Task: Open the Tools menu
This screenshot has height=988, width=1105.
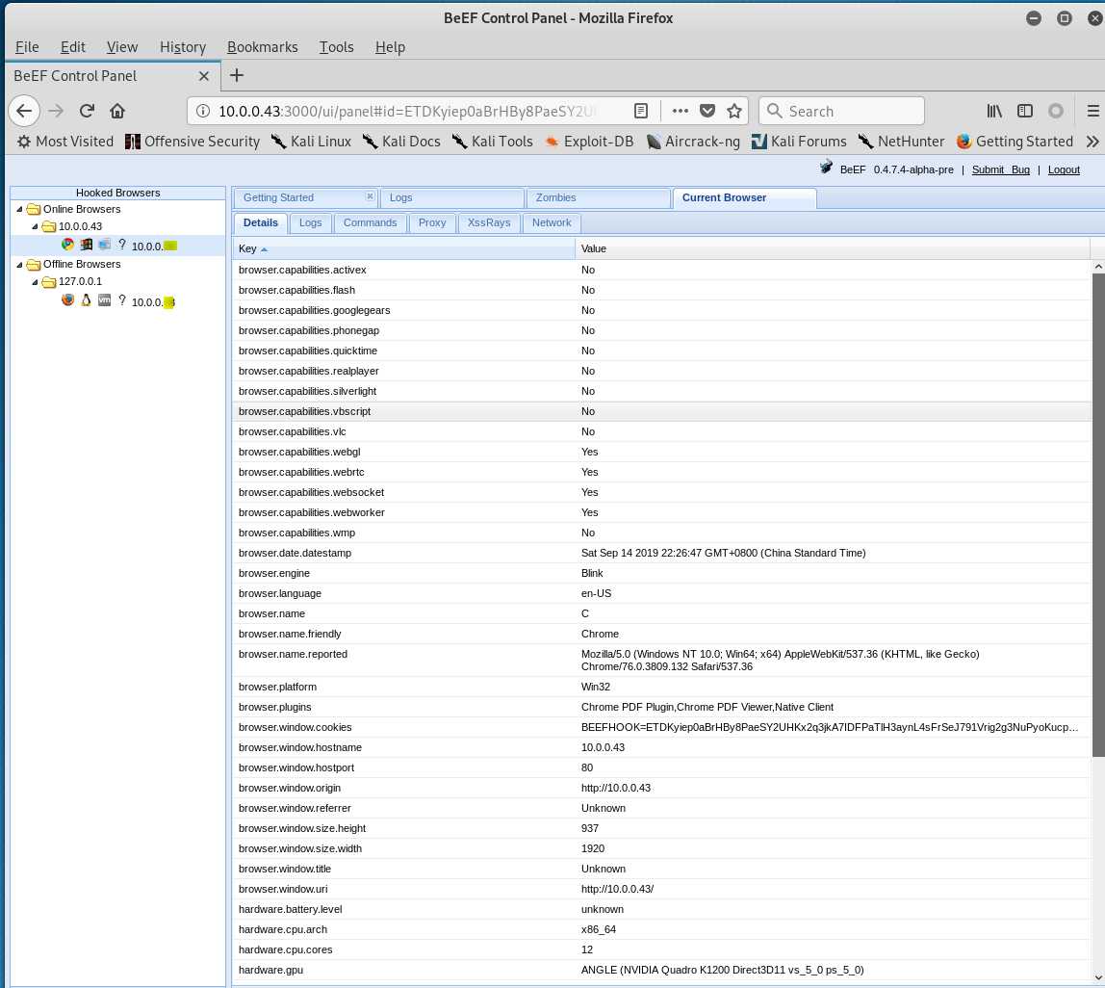Action: click(336, 47)
